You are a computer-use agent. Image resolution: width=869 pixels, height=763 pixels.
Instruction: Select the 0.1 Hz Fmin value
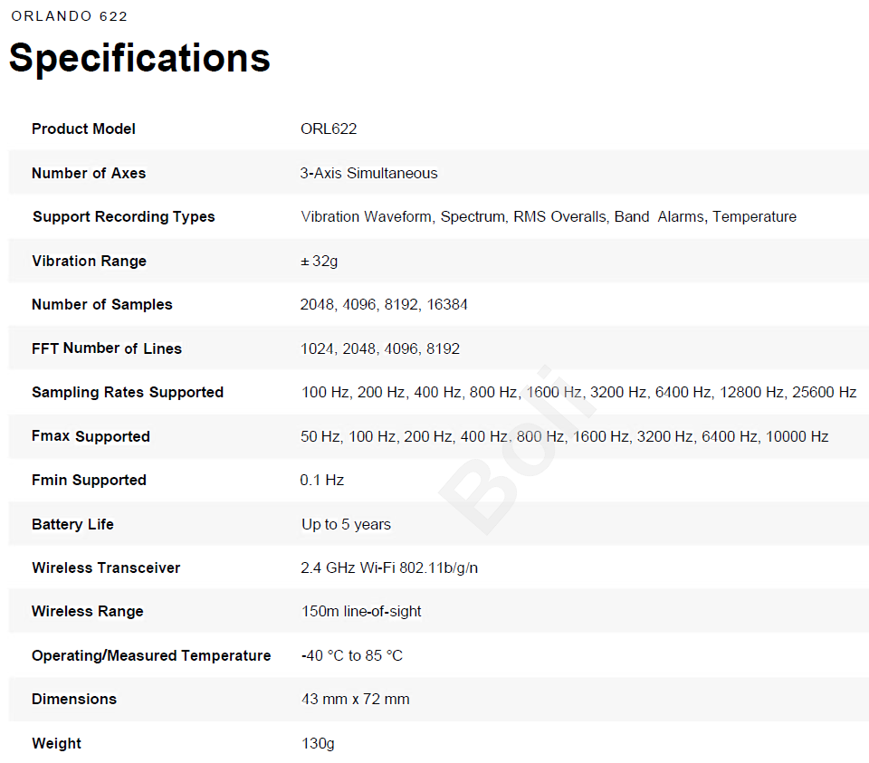[322, 480]
